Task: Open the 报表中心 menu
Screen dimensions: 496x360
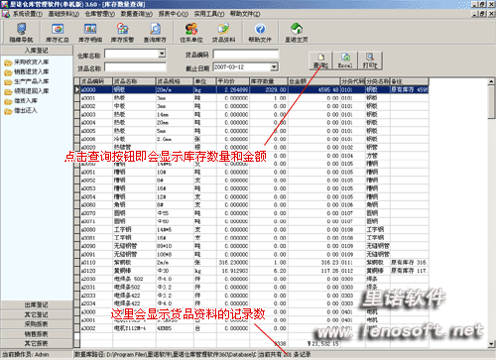Action: click(173, 14)
